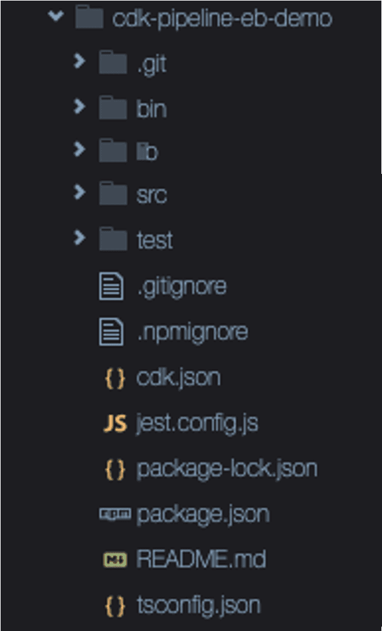Click the braces icon beside tsconfig.json
The image size is (382, 631).
[x=115, y=606]
